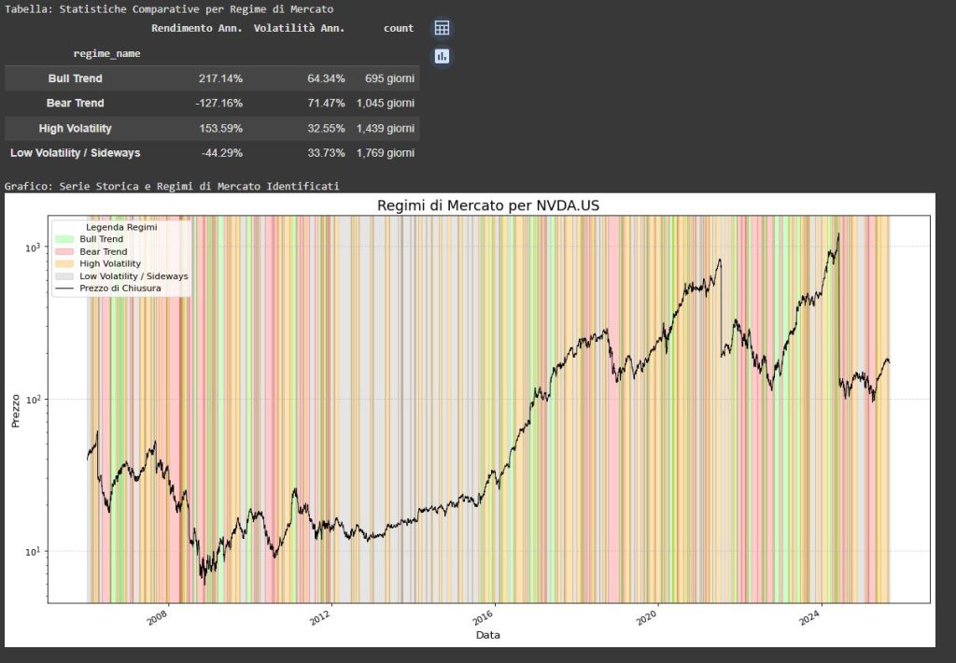This screenshot has height=663, width=956.
Task: Click the '695 giorni' count cell
Action: click(x=389, y=78)
